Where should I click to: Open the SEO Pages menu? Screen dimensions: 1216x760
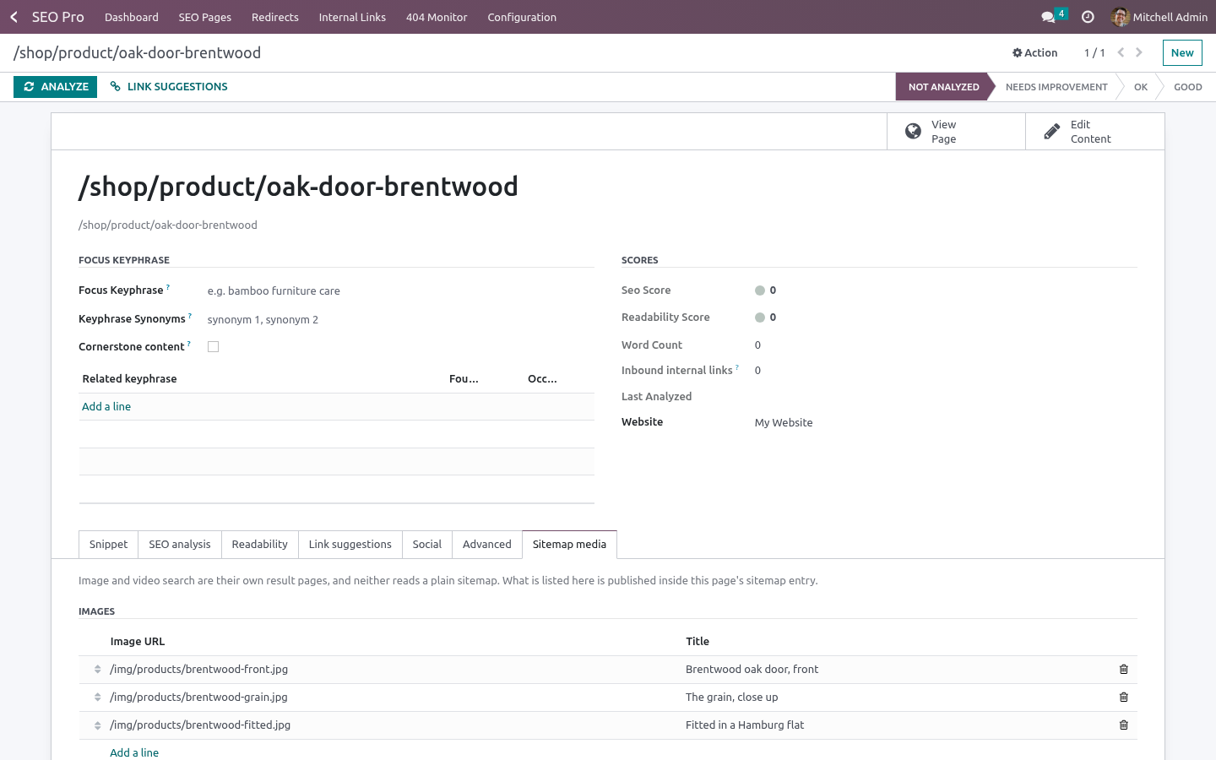(x=205, y=17)
